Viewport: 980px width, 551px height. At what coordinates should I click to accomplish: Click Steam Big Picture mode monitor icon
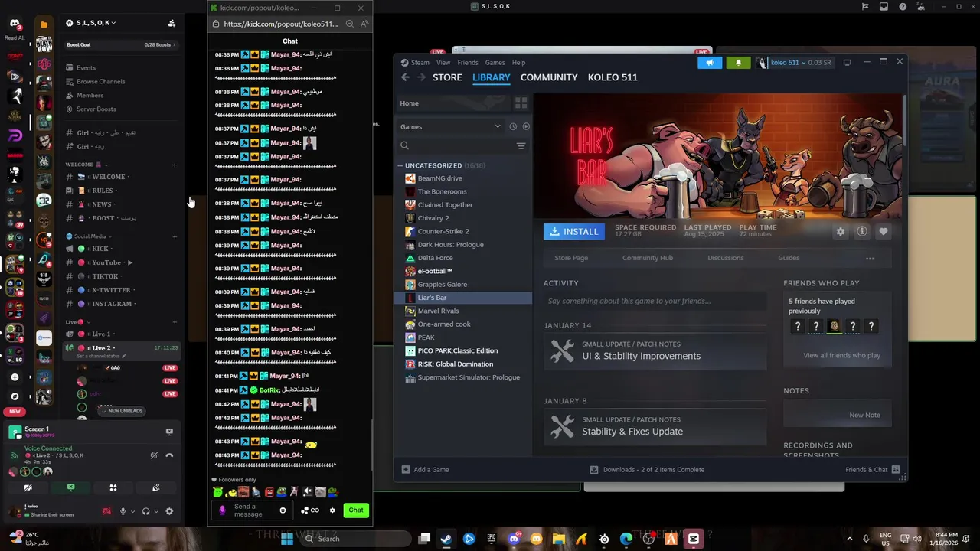click(847, 62)
